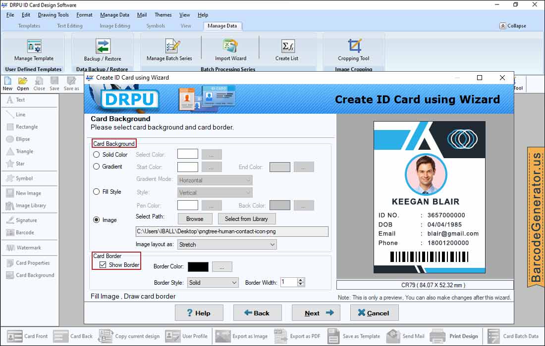Switch to the Image Editing ribbon tab
Screen dimensions: 545x346
(115, 26)
